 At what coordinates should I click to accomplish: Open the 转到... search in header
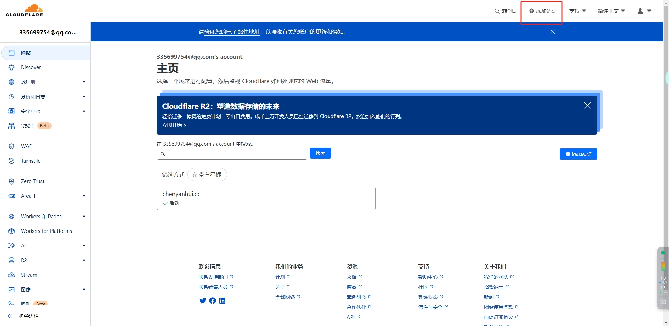[506, 11]
